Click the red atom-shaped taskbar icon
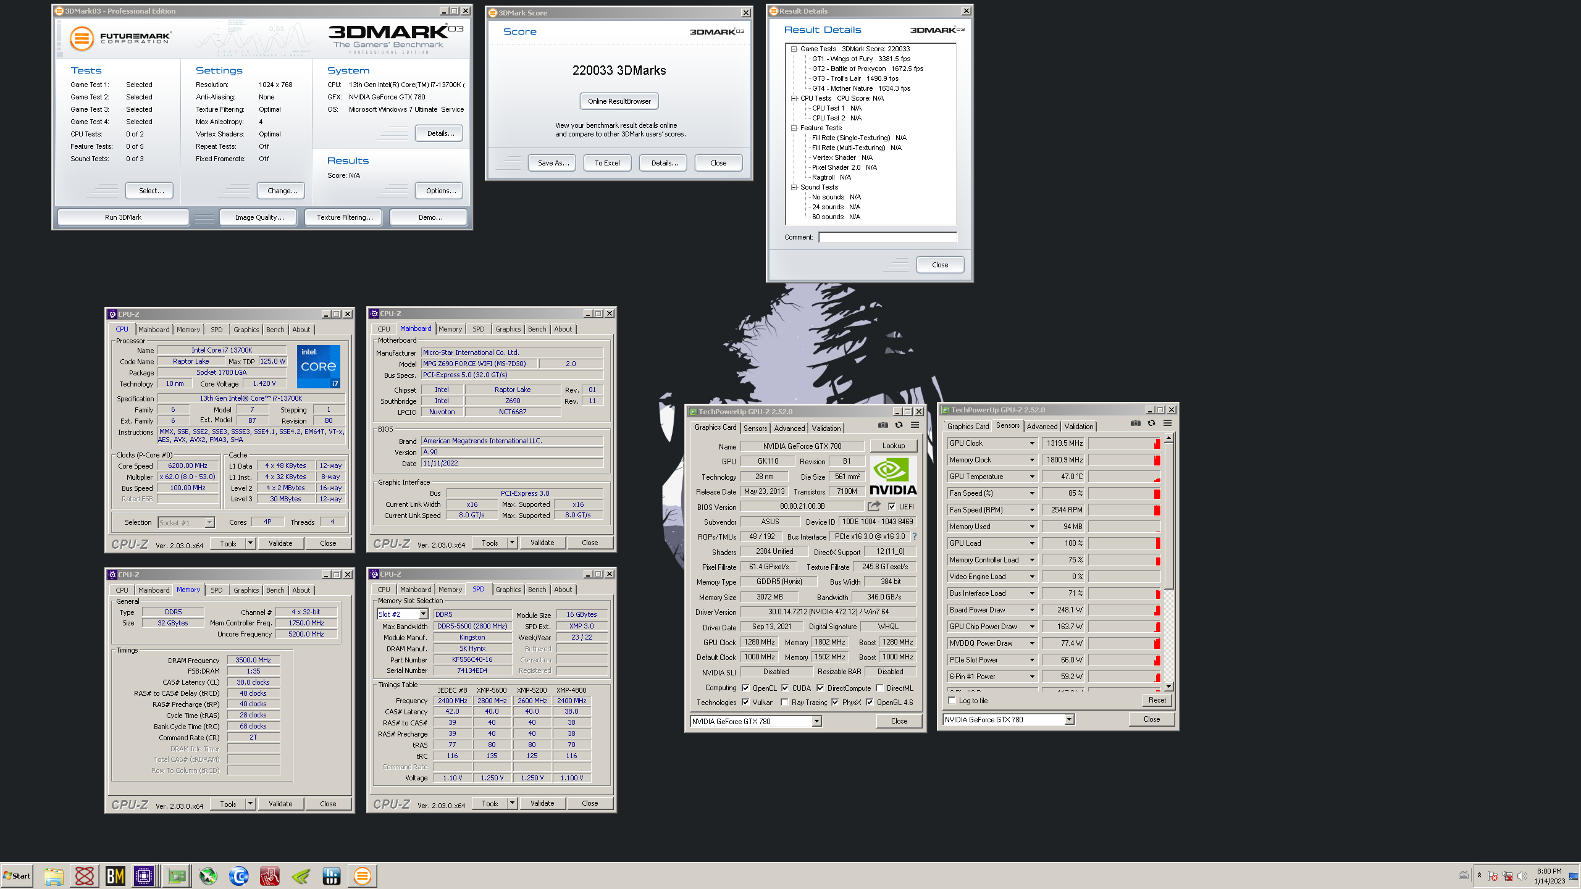 84,875
